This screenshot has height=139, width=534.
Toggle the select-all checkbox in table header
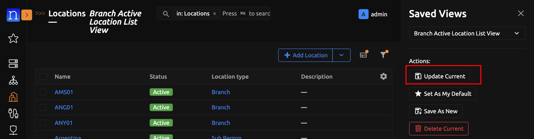[x=43, y=76]
